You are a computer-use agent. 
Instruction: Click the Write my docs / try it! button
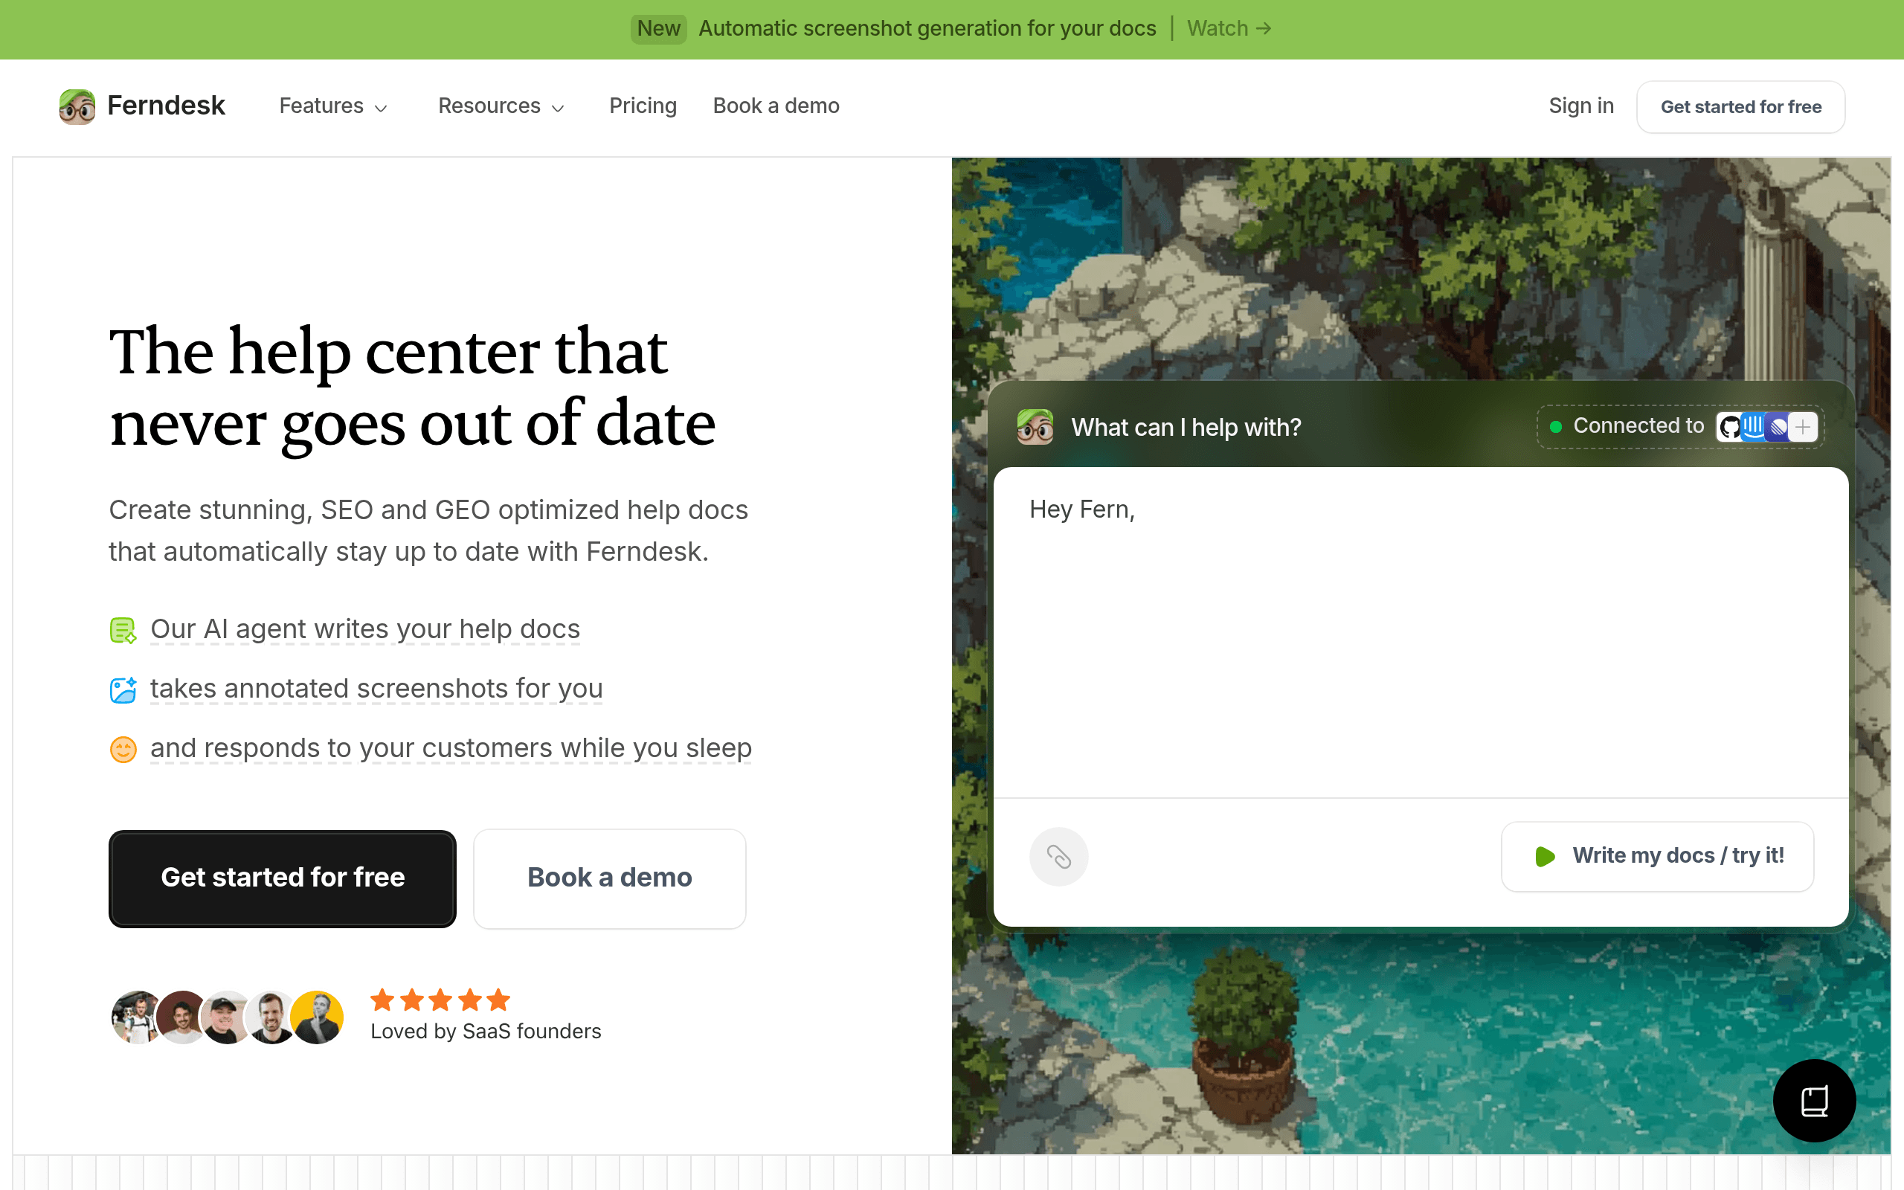coord(1657,856)
